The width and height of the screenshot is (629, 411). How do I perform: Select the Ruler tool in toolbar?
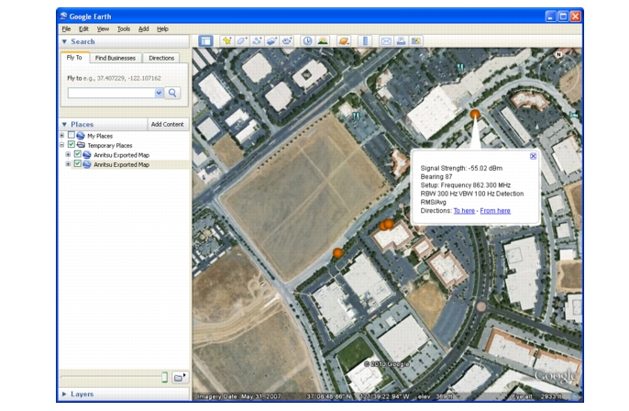pyautogui.click(x=365, y=41)
